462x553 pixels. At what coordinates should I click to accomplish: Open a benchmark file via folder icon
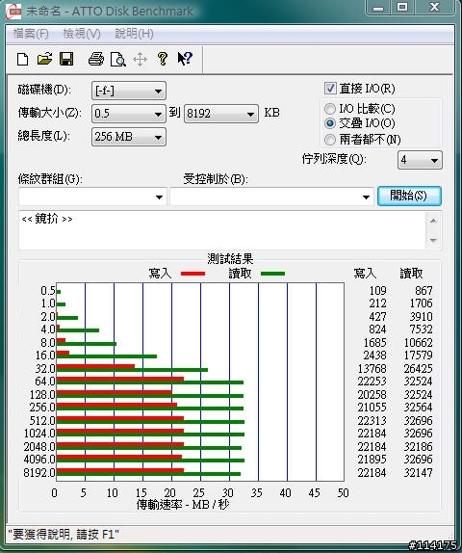point(44,60)
